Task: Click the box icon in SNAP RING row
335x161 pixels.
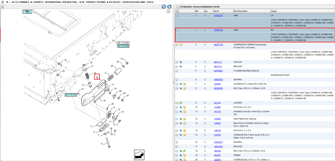Action: click(184, 119)
